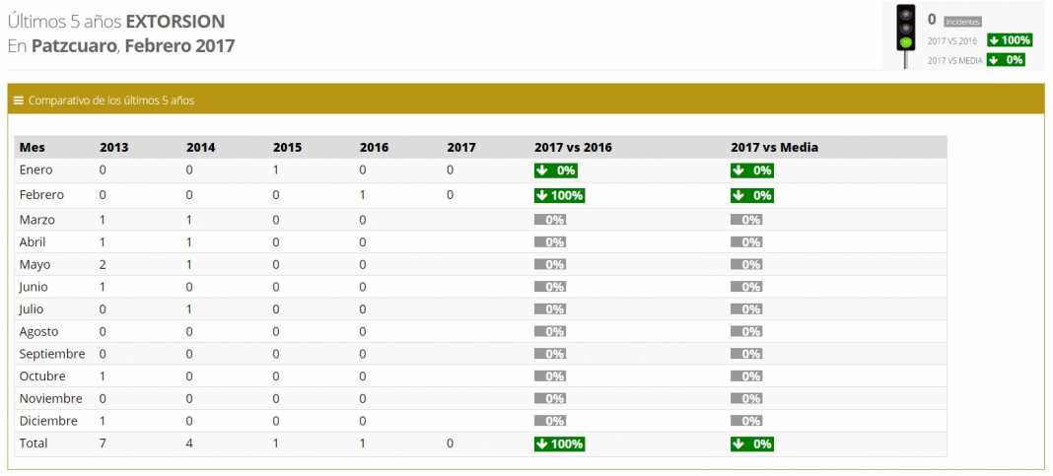Click the top 2017 VS 2016 100% badge

pyautogui.click(x=1010, y=40)
